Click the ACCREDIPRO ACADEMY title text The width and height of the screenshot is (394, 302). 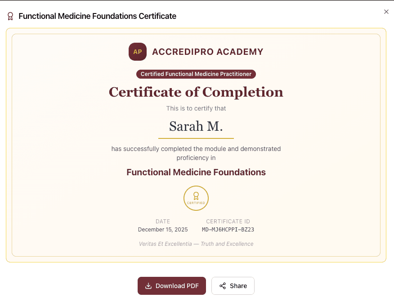pyautogui.click(x=207, y=52)
